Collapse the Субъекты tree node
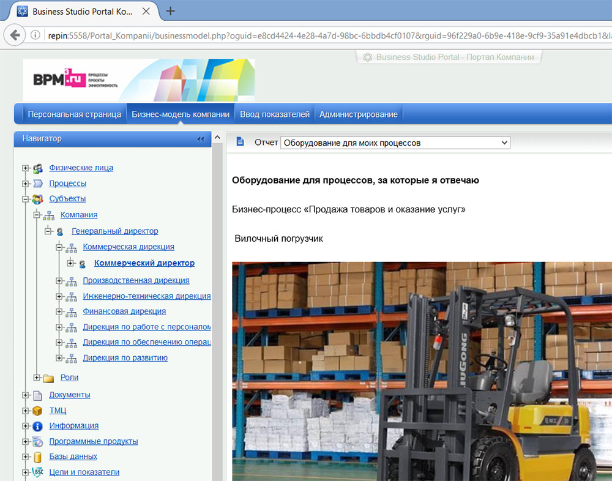Viewport: 612px width, 481px height. tap(25, 199)
